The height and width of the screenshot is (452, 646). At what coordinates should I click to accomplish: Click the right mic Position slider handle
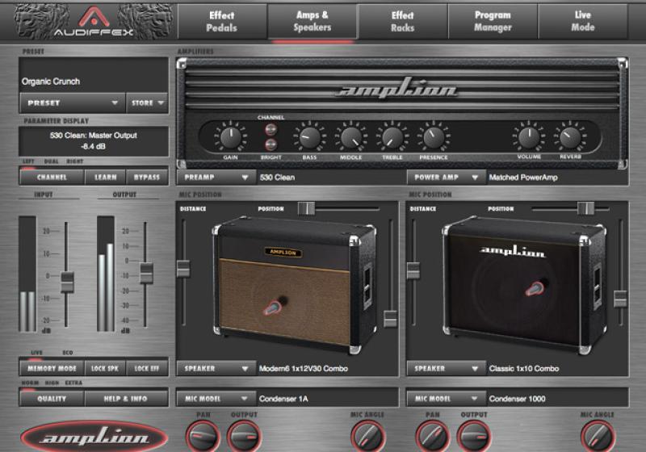pyautogui.click(x=585, y=208)
